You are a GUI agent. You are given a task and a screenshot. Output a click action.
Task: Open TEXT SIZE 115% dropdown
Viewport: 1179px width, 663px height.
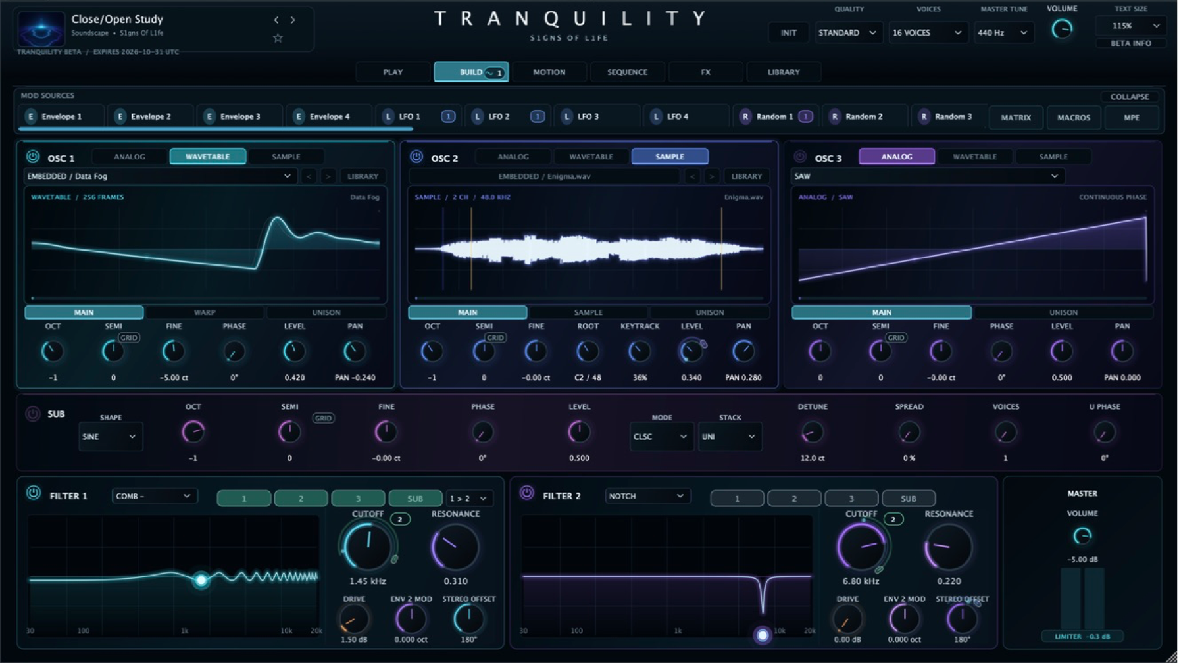[x=1130, y=26]
